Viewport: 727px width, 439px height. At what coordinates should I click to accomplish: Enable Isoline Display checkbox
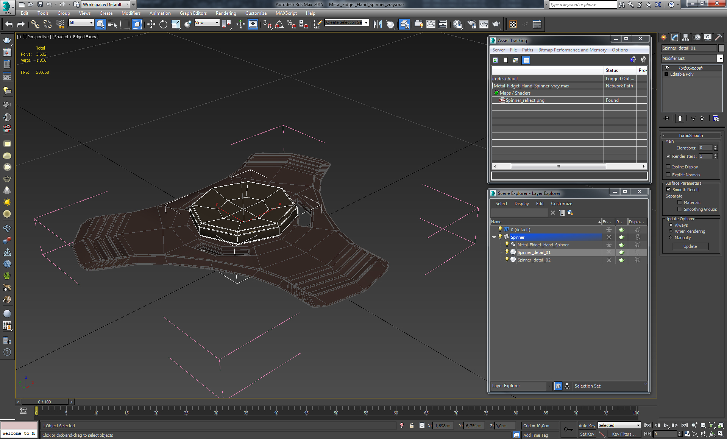pos(668,167)
